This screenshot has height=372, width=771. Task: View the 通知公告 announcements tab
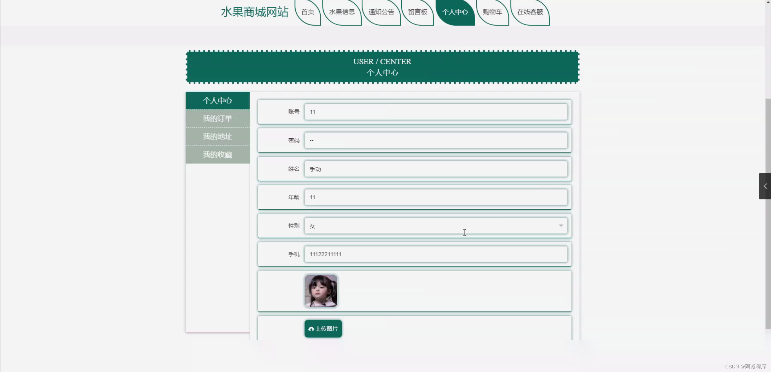point(381,12)
